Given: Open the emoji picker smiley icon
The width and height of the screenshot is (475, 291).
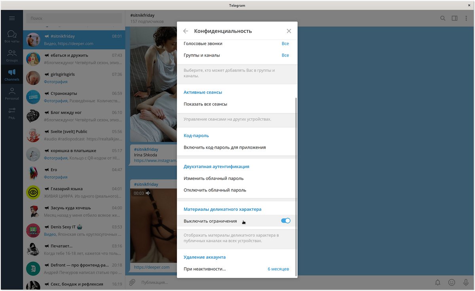Looking at the screenshot, I should coord(452,282).
